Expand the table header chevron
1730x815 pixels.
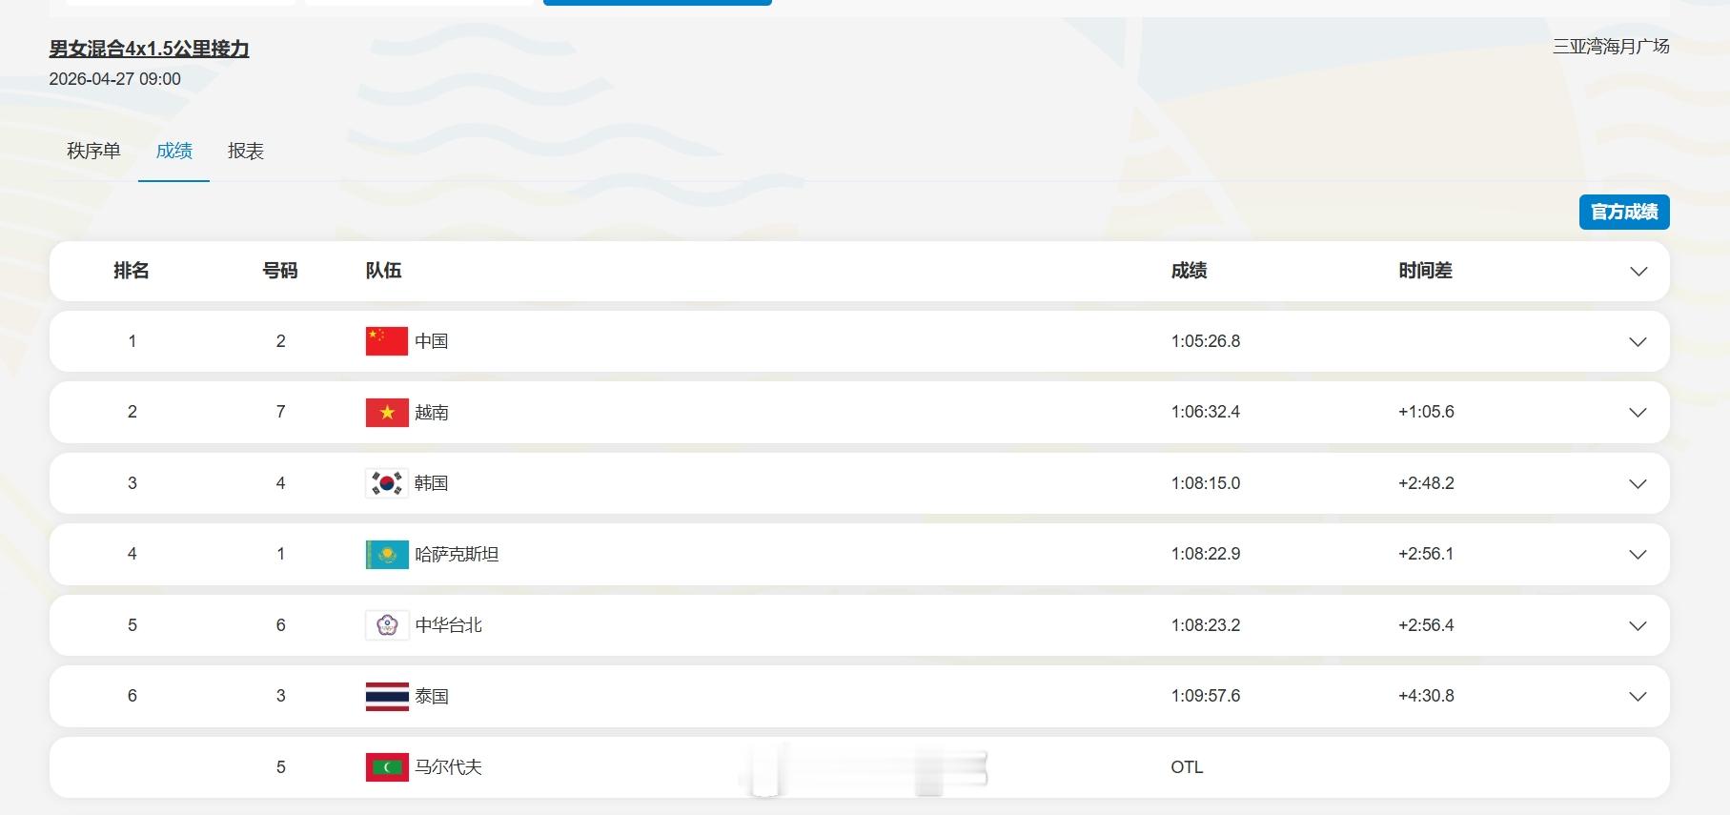1638,272
